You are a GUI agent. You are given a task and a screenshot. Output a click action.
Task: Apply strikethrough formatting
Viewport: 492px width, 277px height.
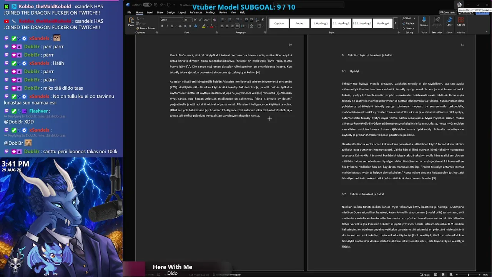180,26
